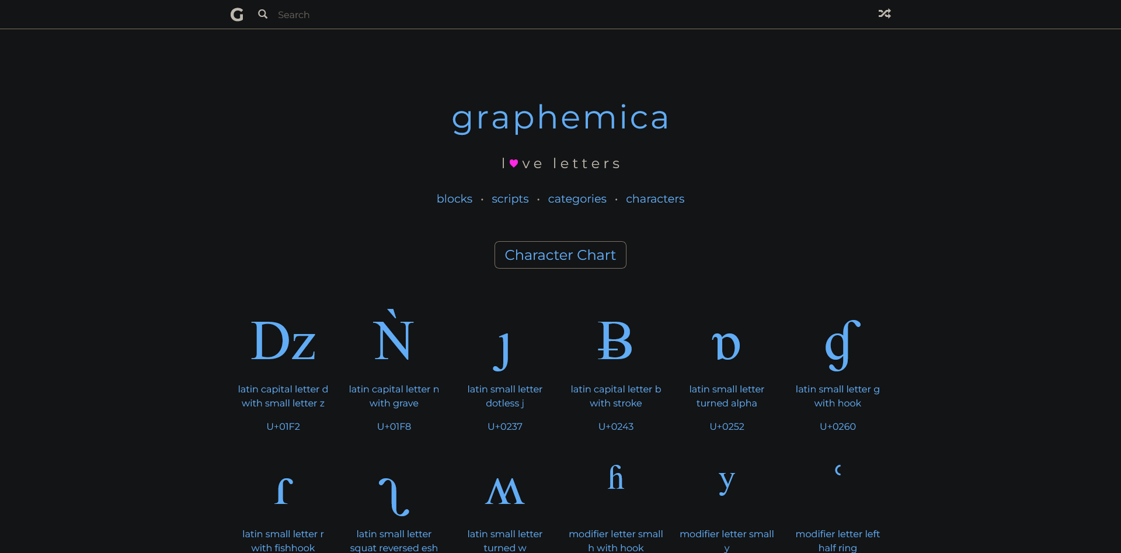Choose the turned alpha glyph
This screenshot has height=553, width=1121.
[726, 346]
